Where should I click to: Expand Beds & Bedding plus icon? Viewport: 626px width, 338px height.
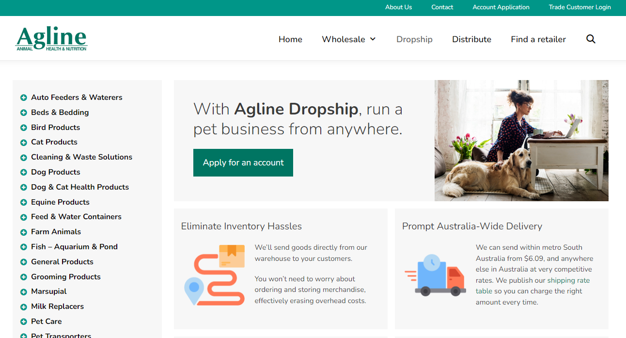[23, 113]
